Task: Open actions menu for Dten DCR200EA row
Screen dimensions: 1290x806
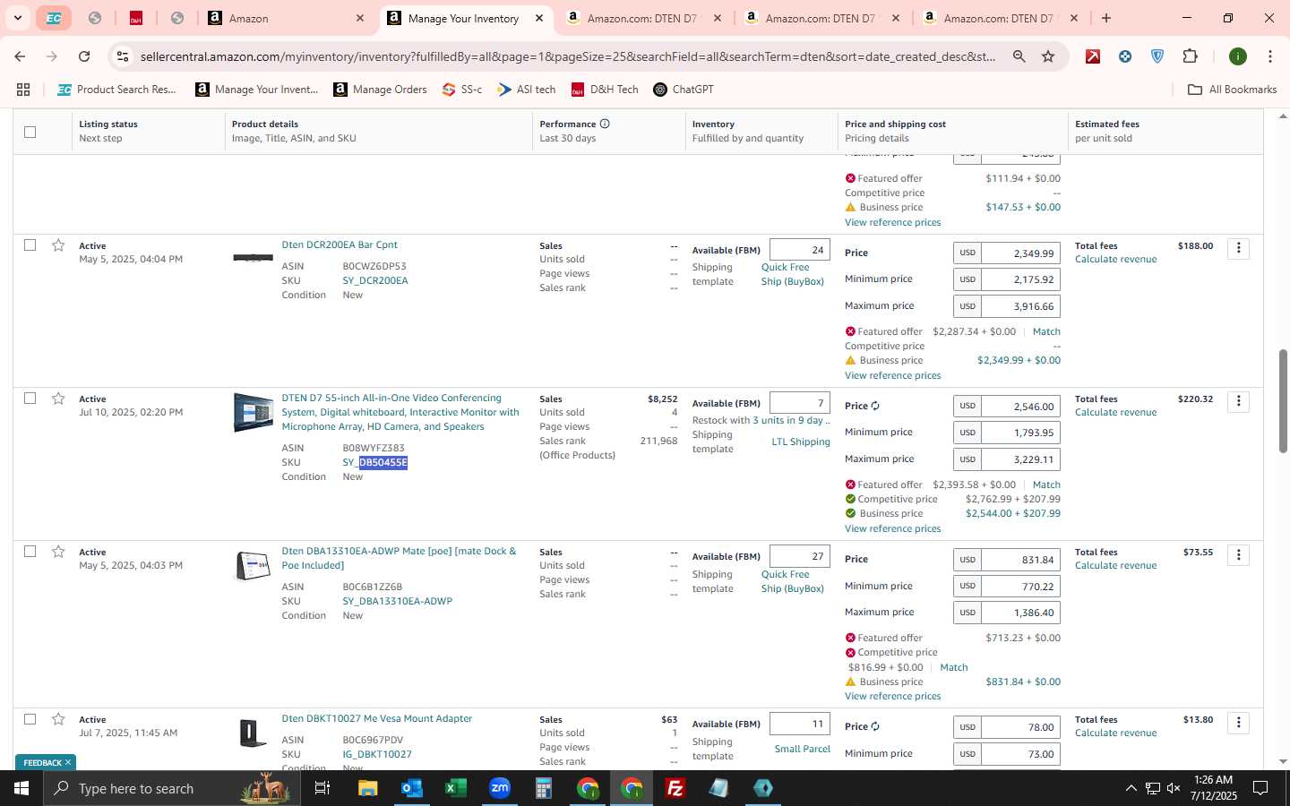Action: click(x=1238, y=248)
